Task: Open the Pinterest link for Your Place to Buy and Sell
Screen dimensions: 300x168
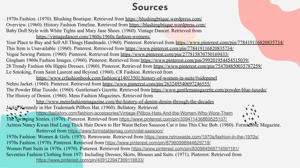Action: point(230,43)
